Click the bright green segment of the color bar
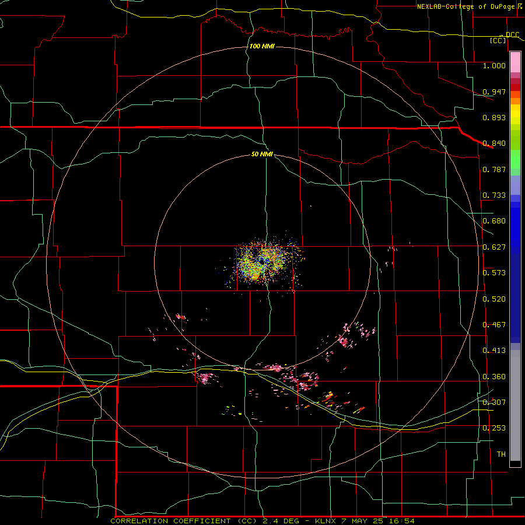The width and height of the screenshot is (525, 525). [515, 159]
